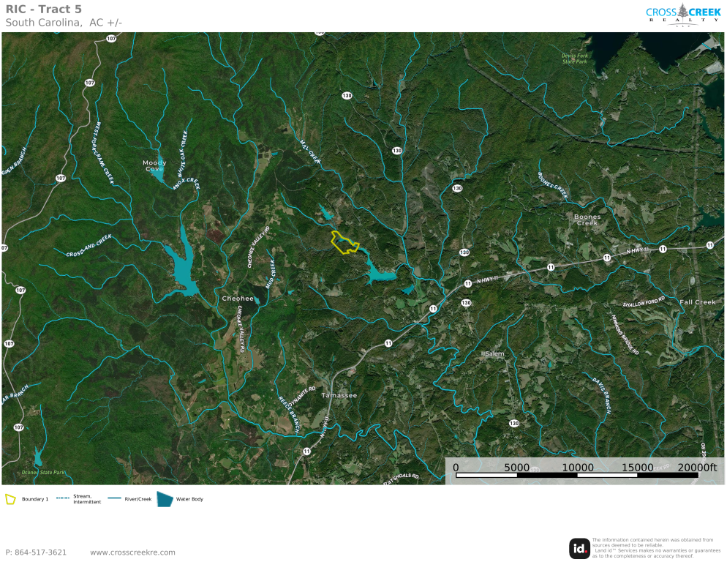This screenshot has height=562, width=727.
Task: Select the yellow Boundary 1 legend icon
Action: coord(11,499)
